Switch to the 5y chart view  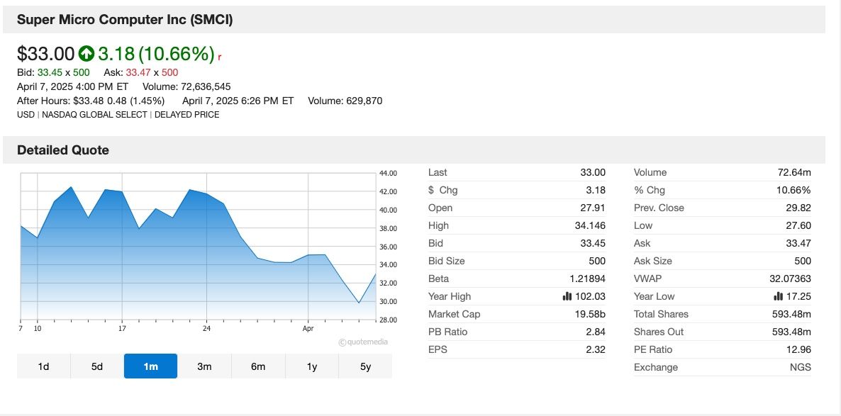(x=365, y=366)
